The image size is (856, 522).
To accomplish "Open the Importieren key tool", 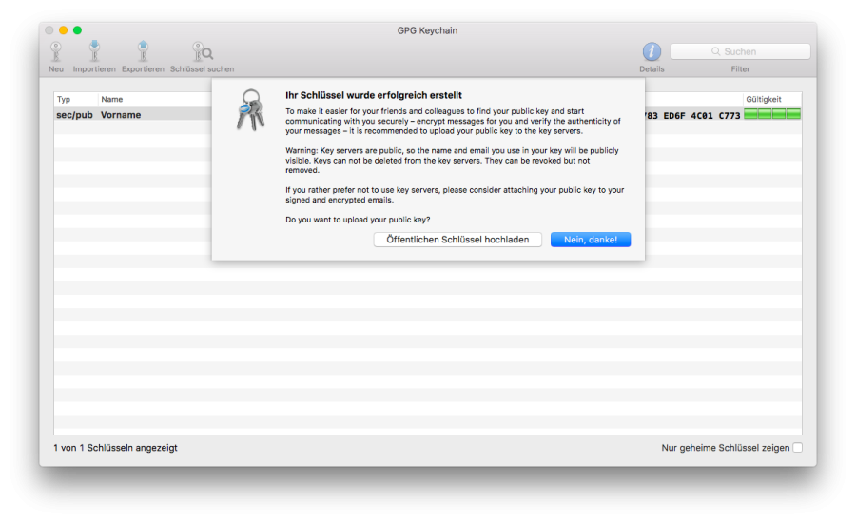I will coord(94,52).
